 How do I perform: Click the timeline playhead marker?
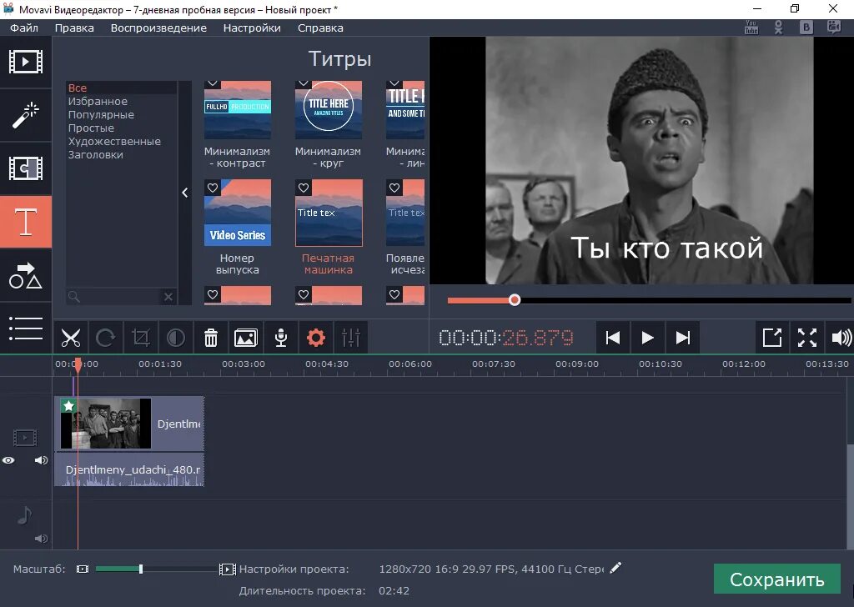(78, 364)
